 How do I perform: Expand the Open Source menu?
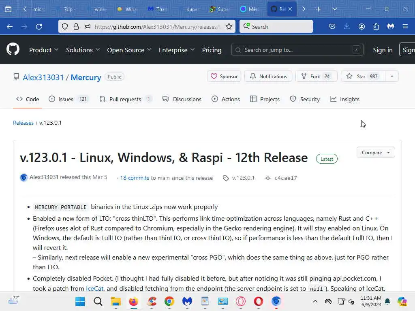129,50
